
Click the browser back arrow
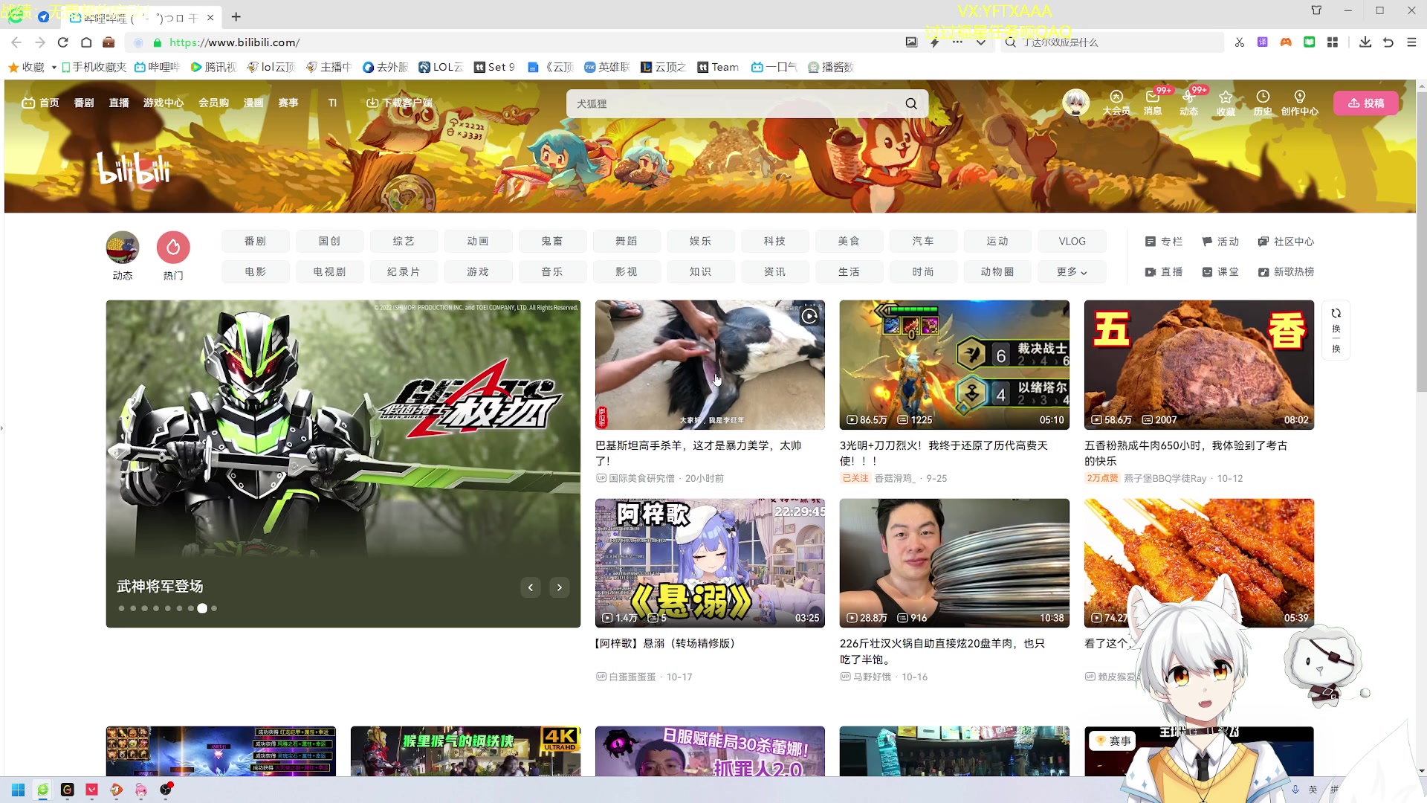[16, 42]
